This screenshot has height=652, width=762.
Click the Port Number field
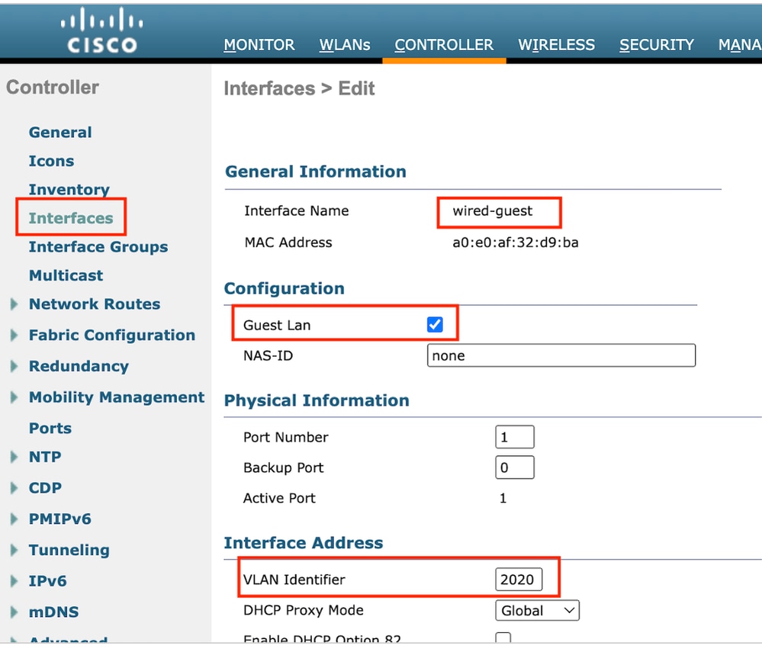tap(515, 437)
